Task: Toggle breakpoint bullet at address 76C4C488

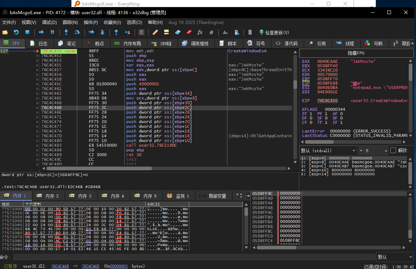Action: [37, 150]
